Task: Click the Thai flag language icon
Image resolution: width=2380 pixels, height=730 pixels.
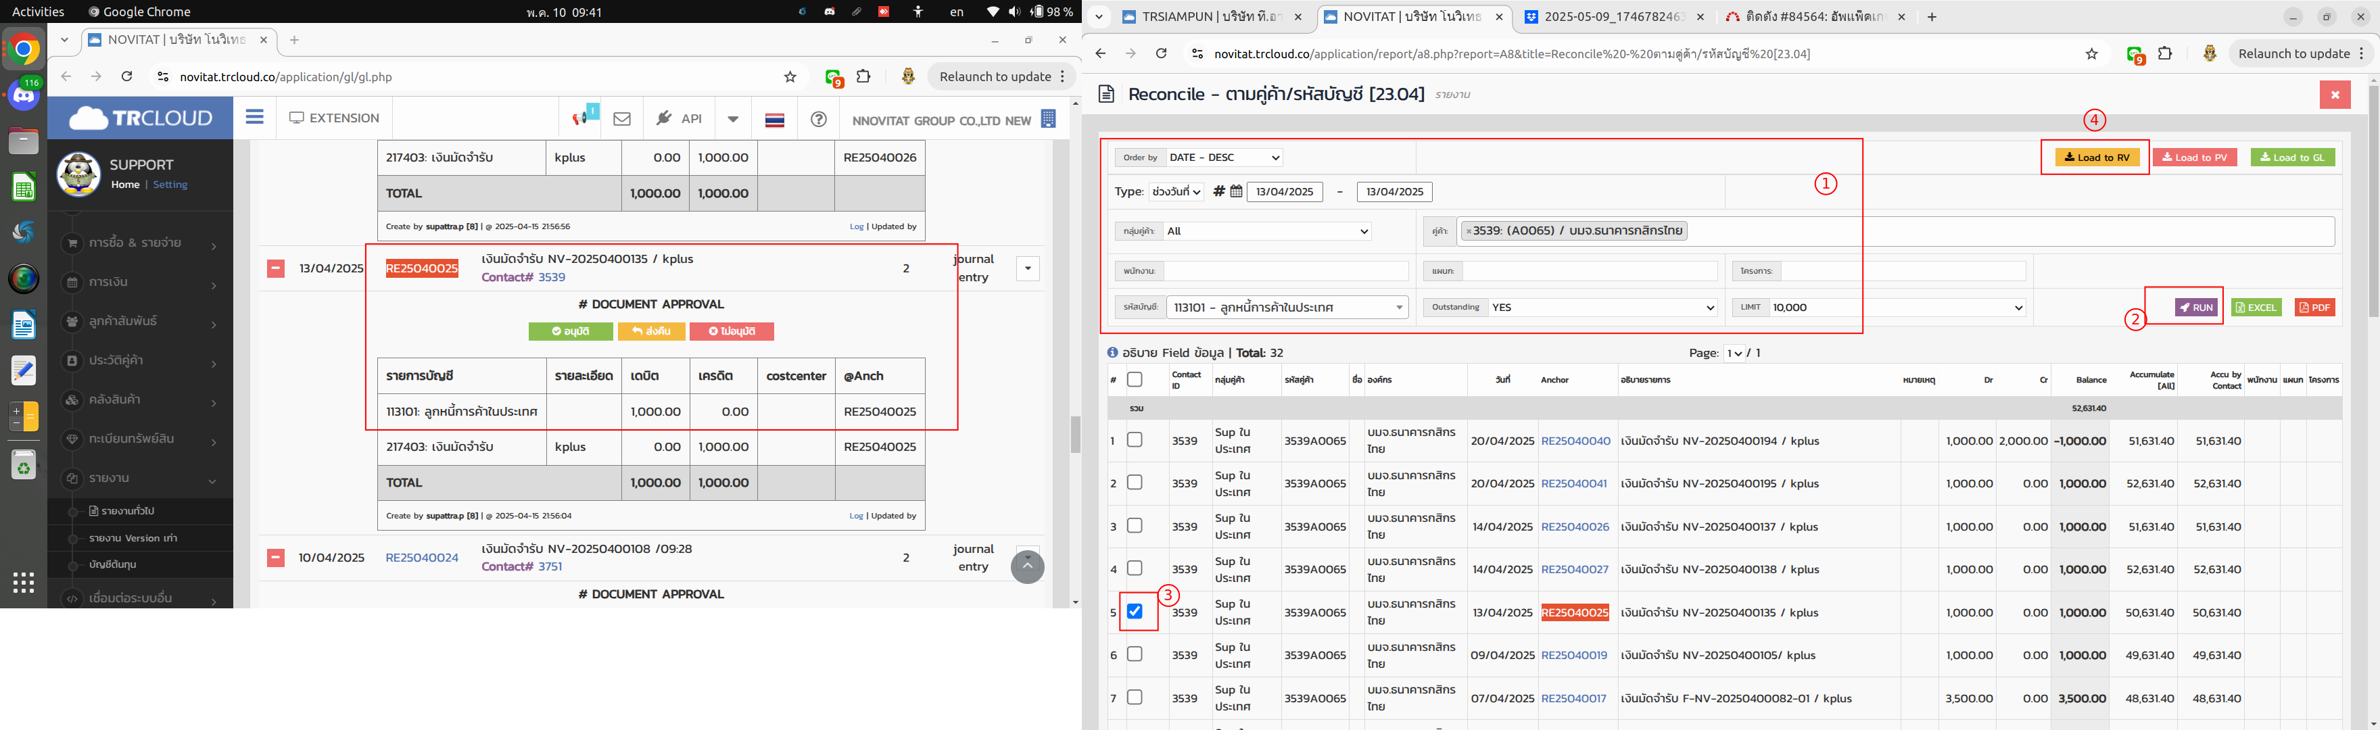Action: pos(775,119)
